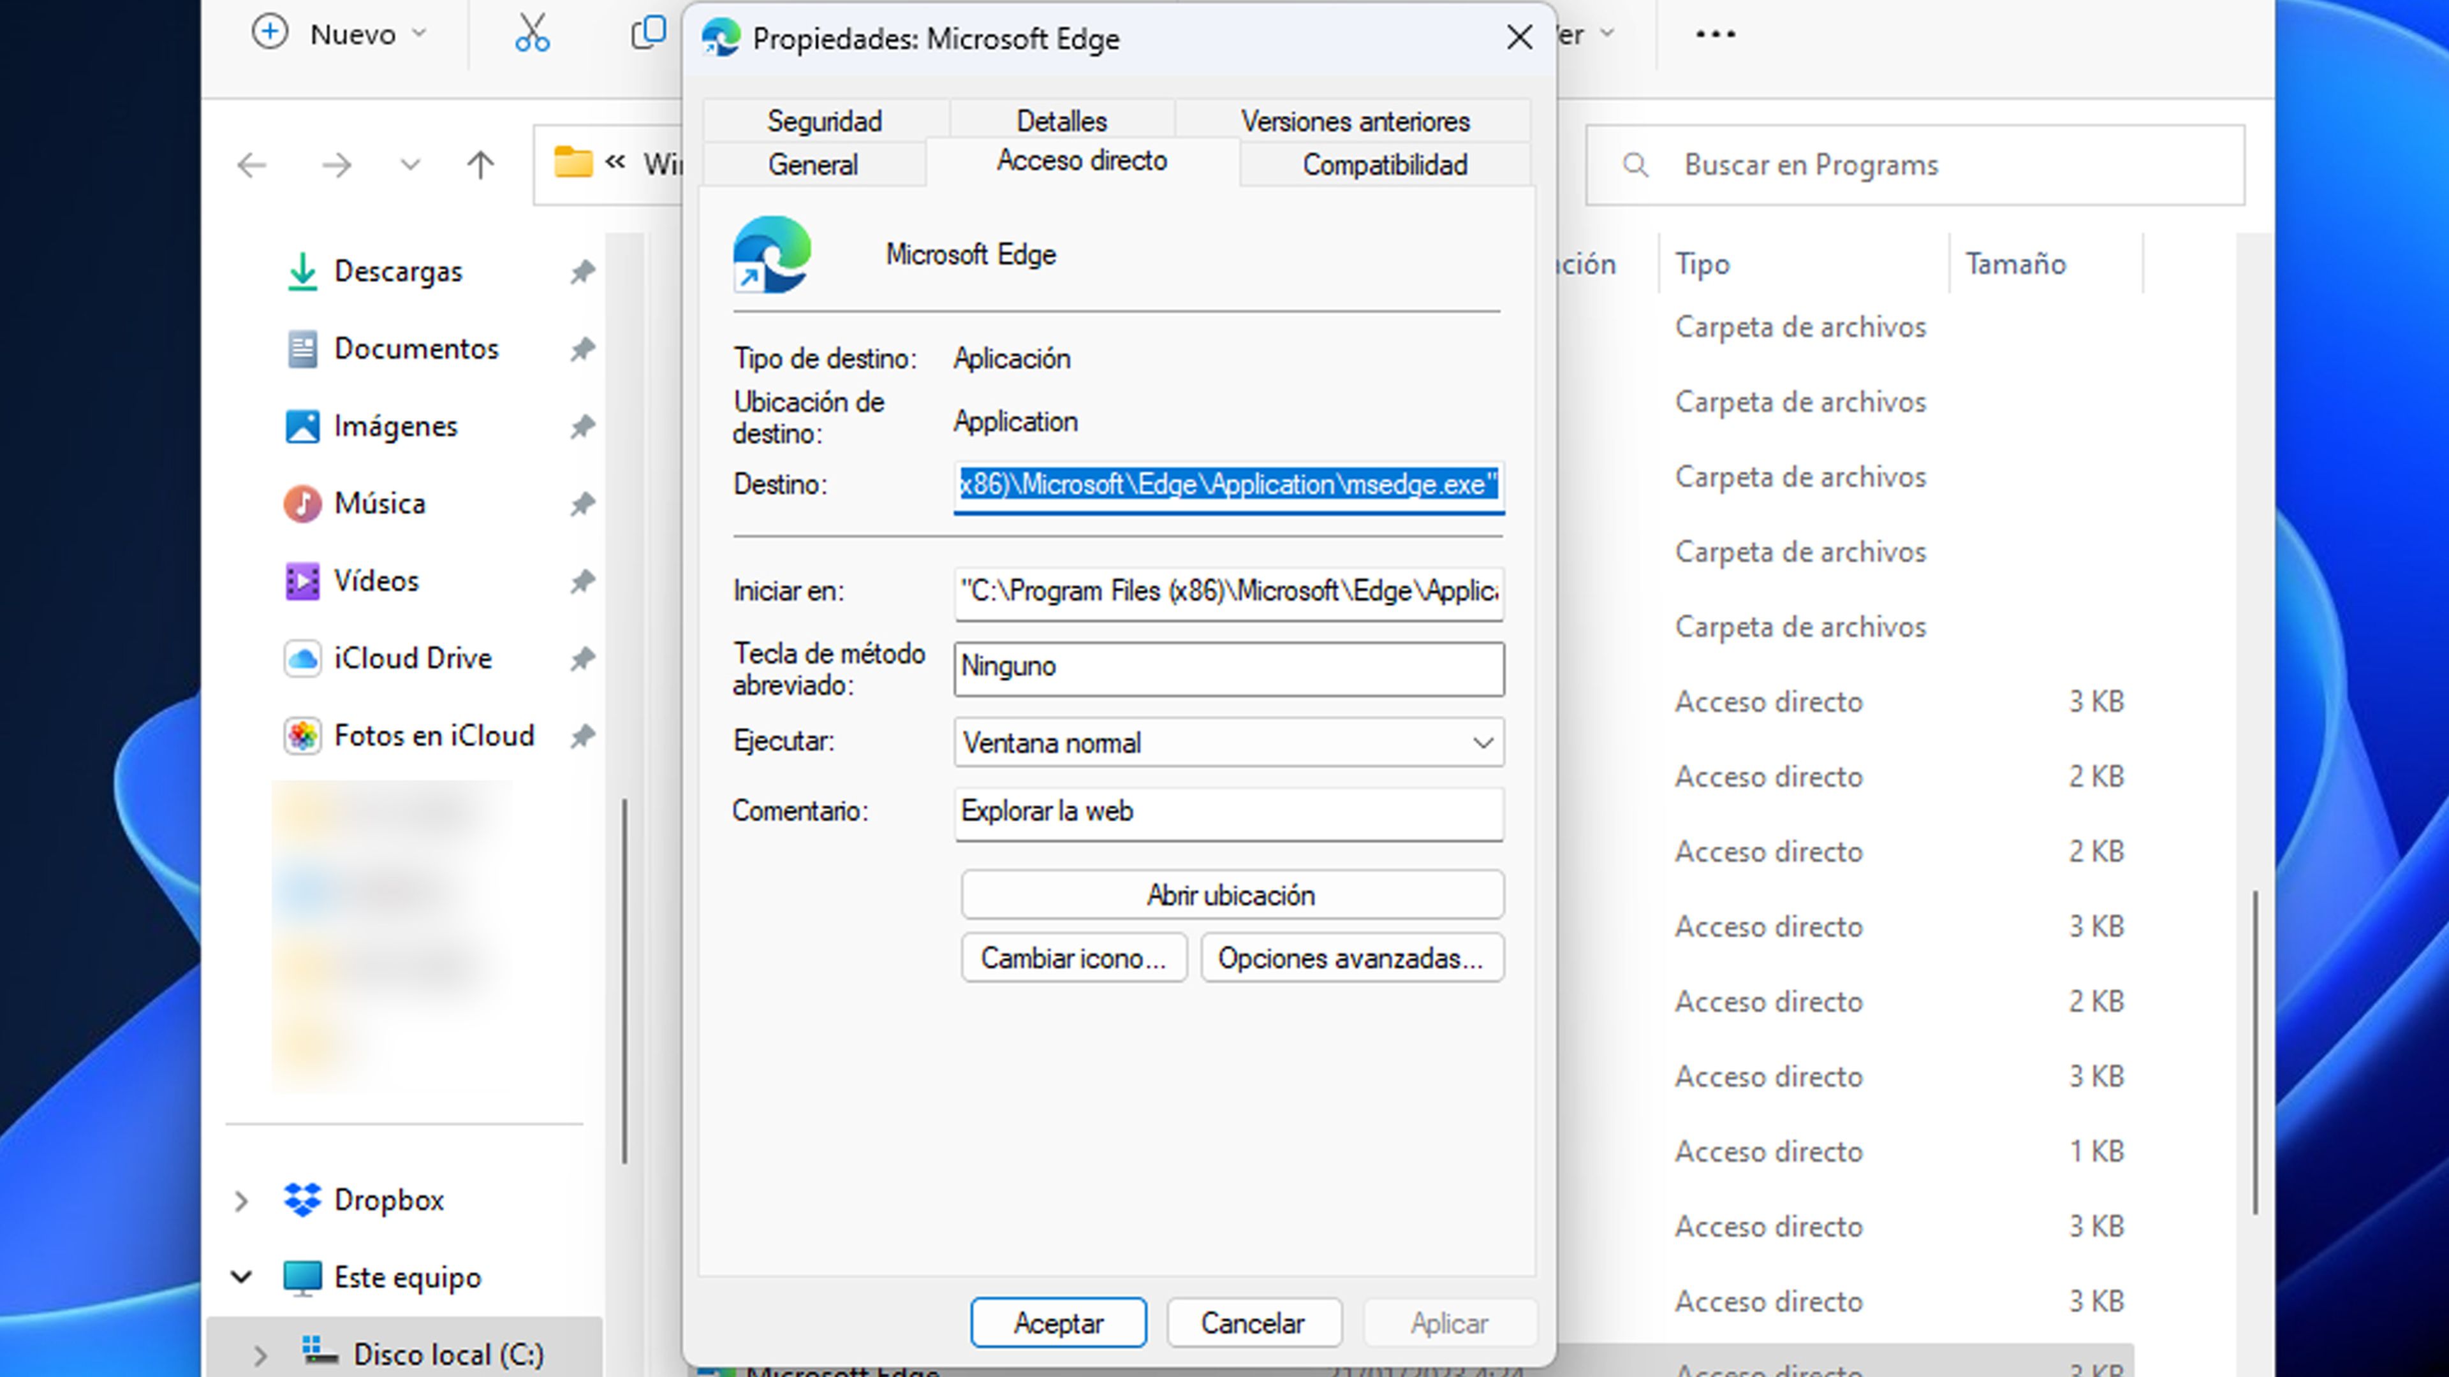2449x1377 pixels.
Task: Open the Versiones anteriores tab
Action: [1355, 120]
